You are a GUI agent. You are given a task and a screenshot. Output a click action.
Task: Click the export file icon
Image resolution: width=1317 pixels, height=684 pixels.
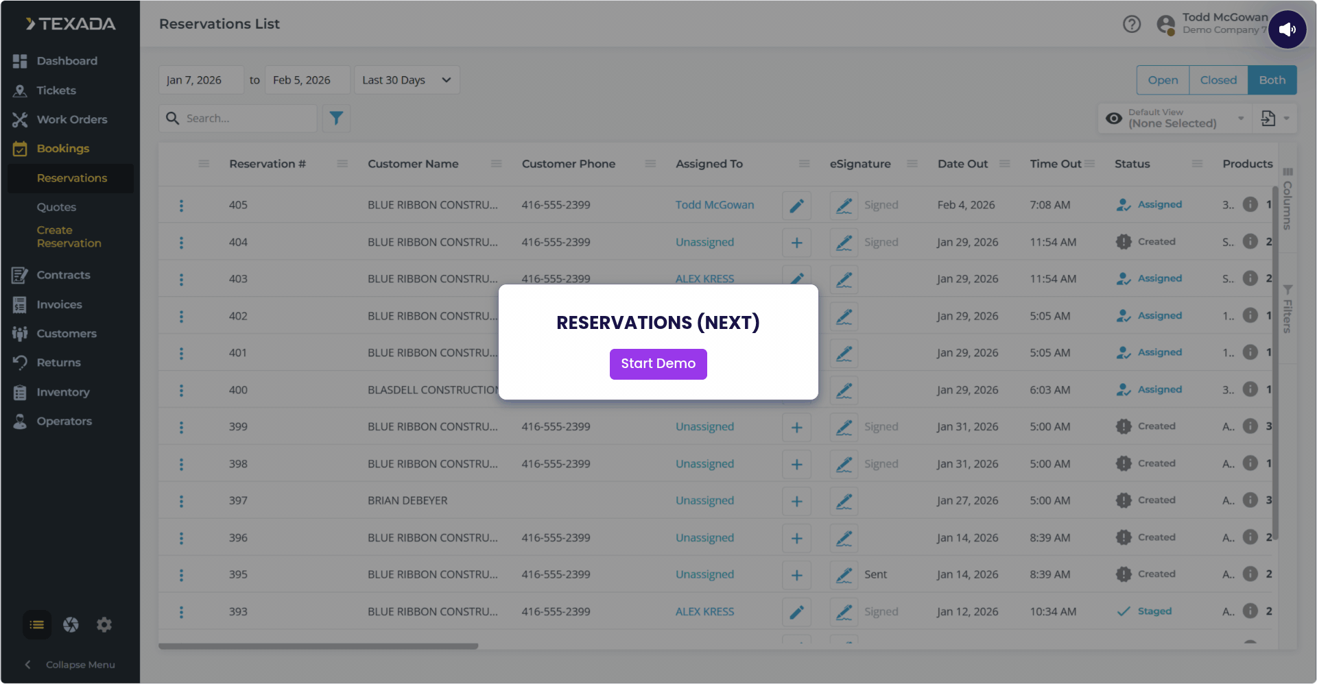click(1268, 119)
